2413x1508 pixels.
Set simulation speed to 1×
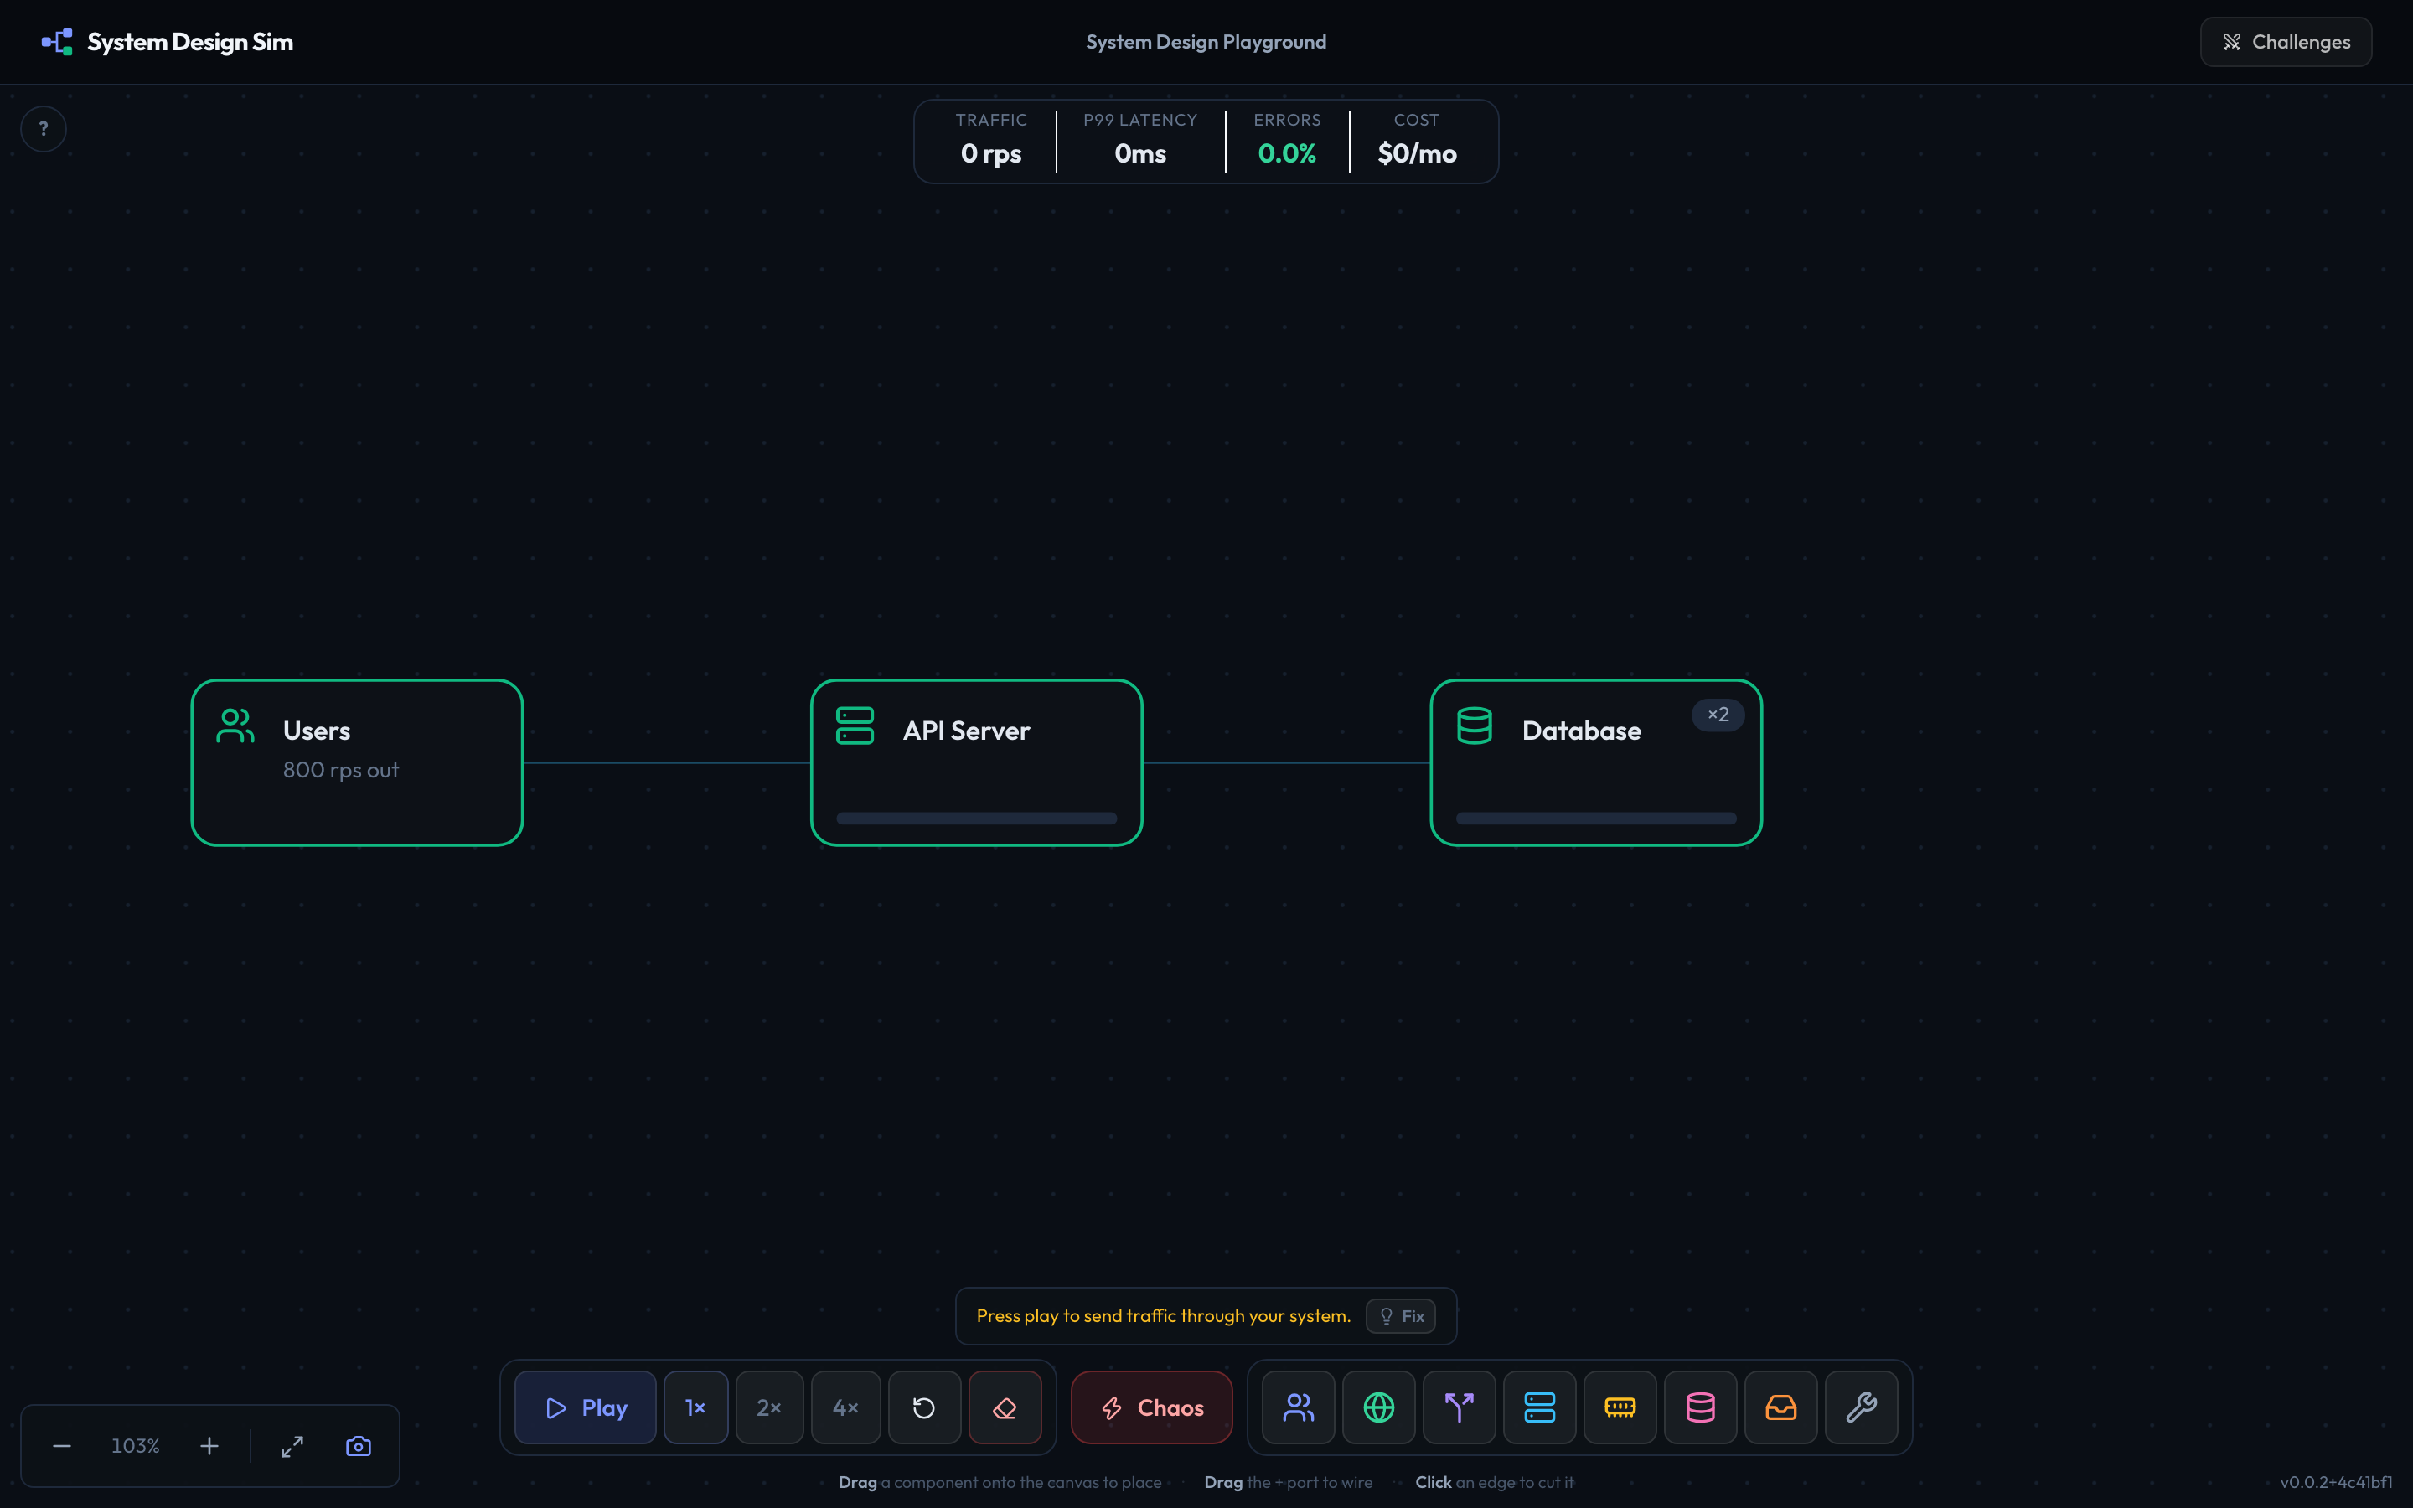(696, 1407)
